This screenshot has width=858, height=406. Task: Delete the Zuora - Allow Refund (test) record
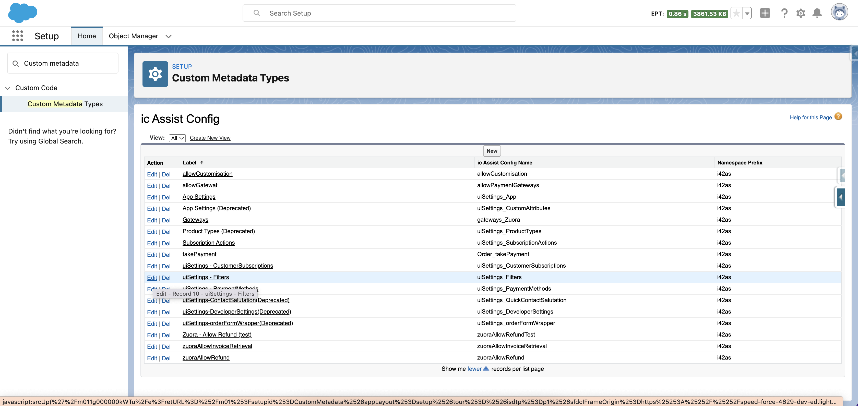click(x=166, y=335)
